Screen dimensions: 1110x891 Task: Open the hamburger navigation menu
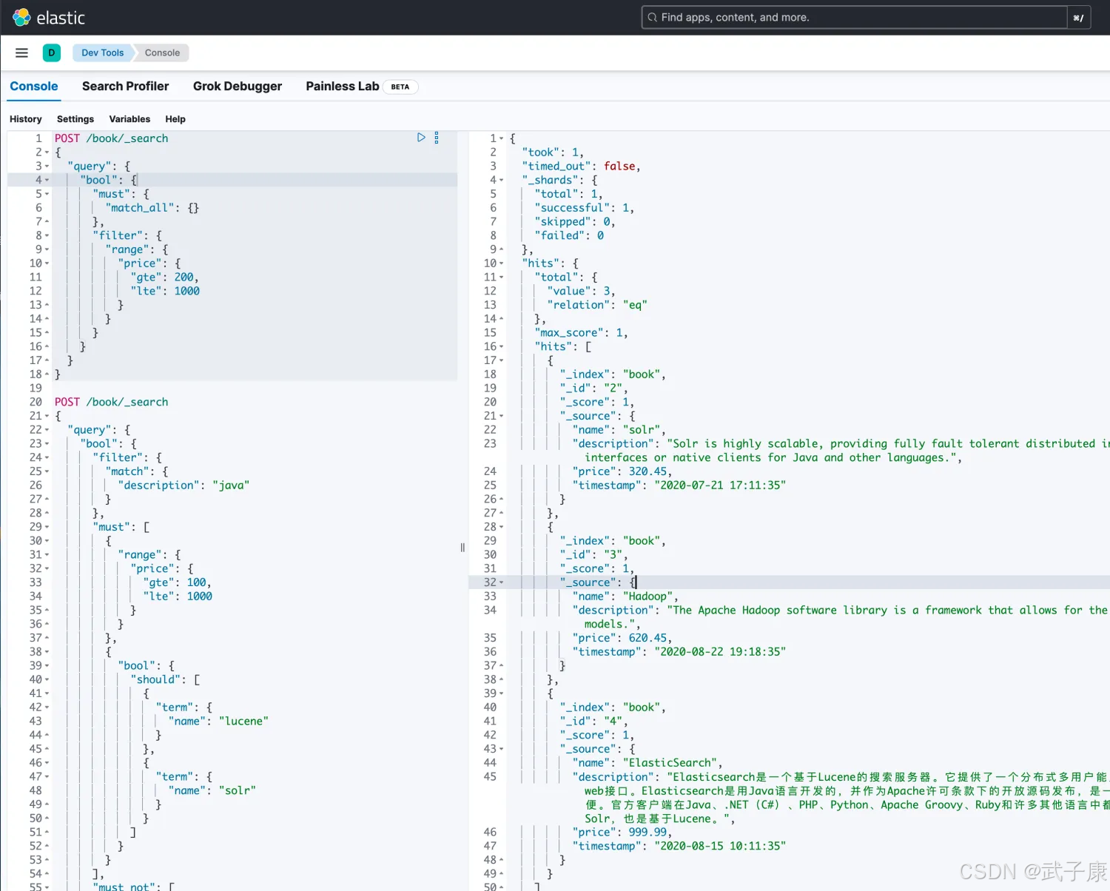21,53
